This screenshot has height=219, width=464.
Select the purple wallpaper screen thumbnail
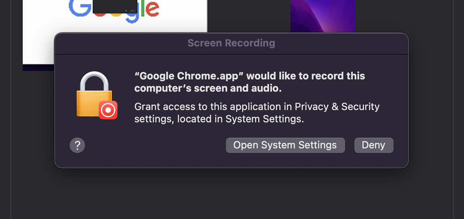pyautogui.click(x=323, y=16)
